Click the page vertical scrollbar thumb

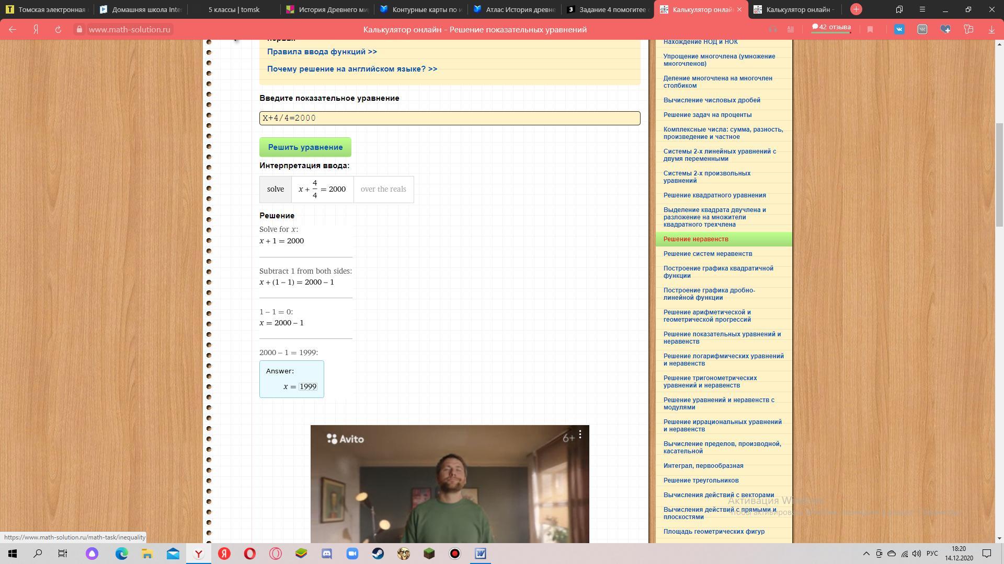click(x=999, y=175)
